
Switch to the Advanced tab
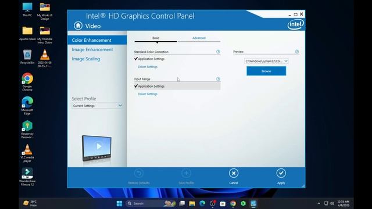point(199,38)
